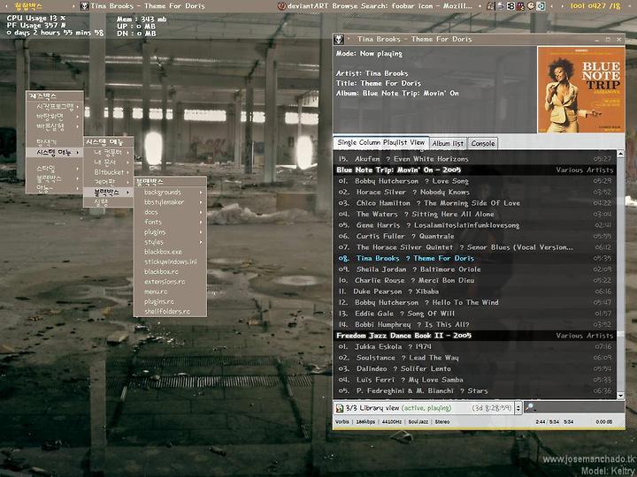This screenshot has height=477, width=637.
Task: Click the Blue Note Trip album cover art
Action: 581,89
